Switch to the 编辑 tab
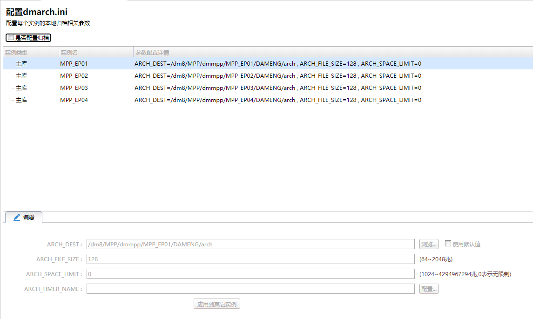The height and width of the screenshot is (319, 533). pos(26,217)
